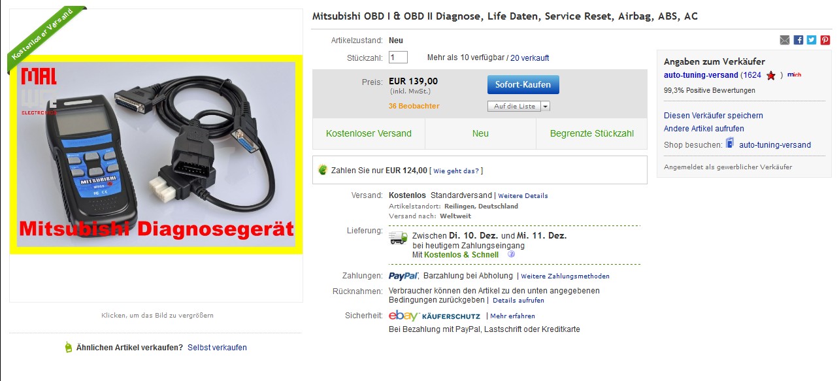Open Andere Artikel aufrufen link

click(704, 129)
